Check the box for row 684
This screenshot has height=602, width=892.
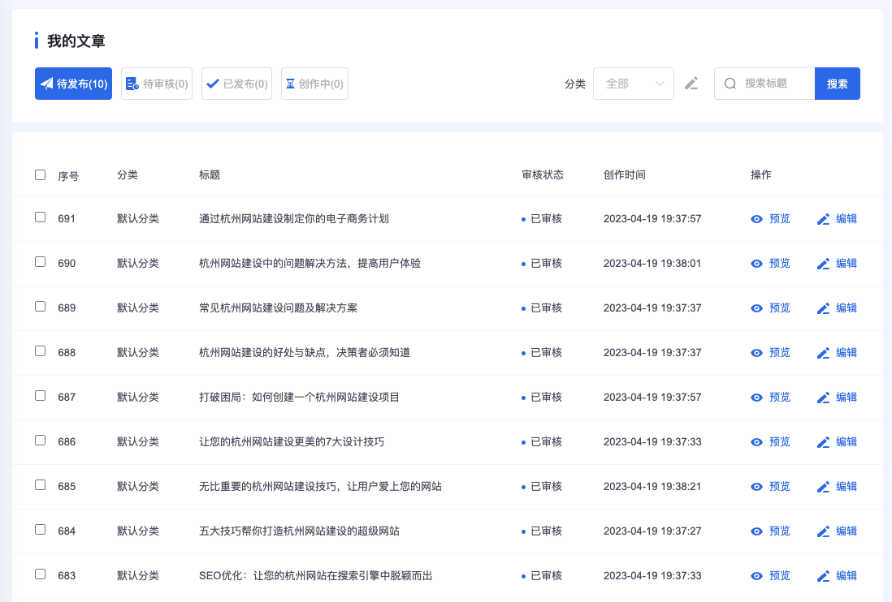click(40, 529)
